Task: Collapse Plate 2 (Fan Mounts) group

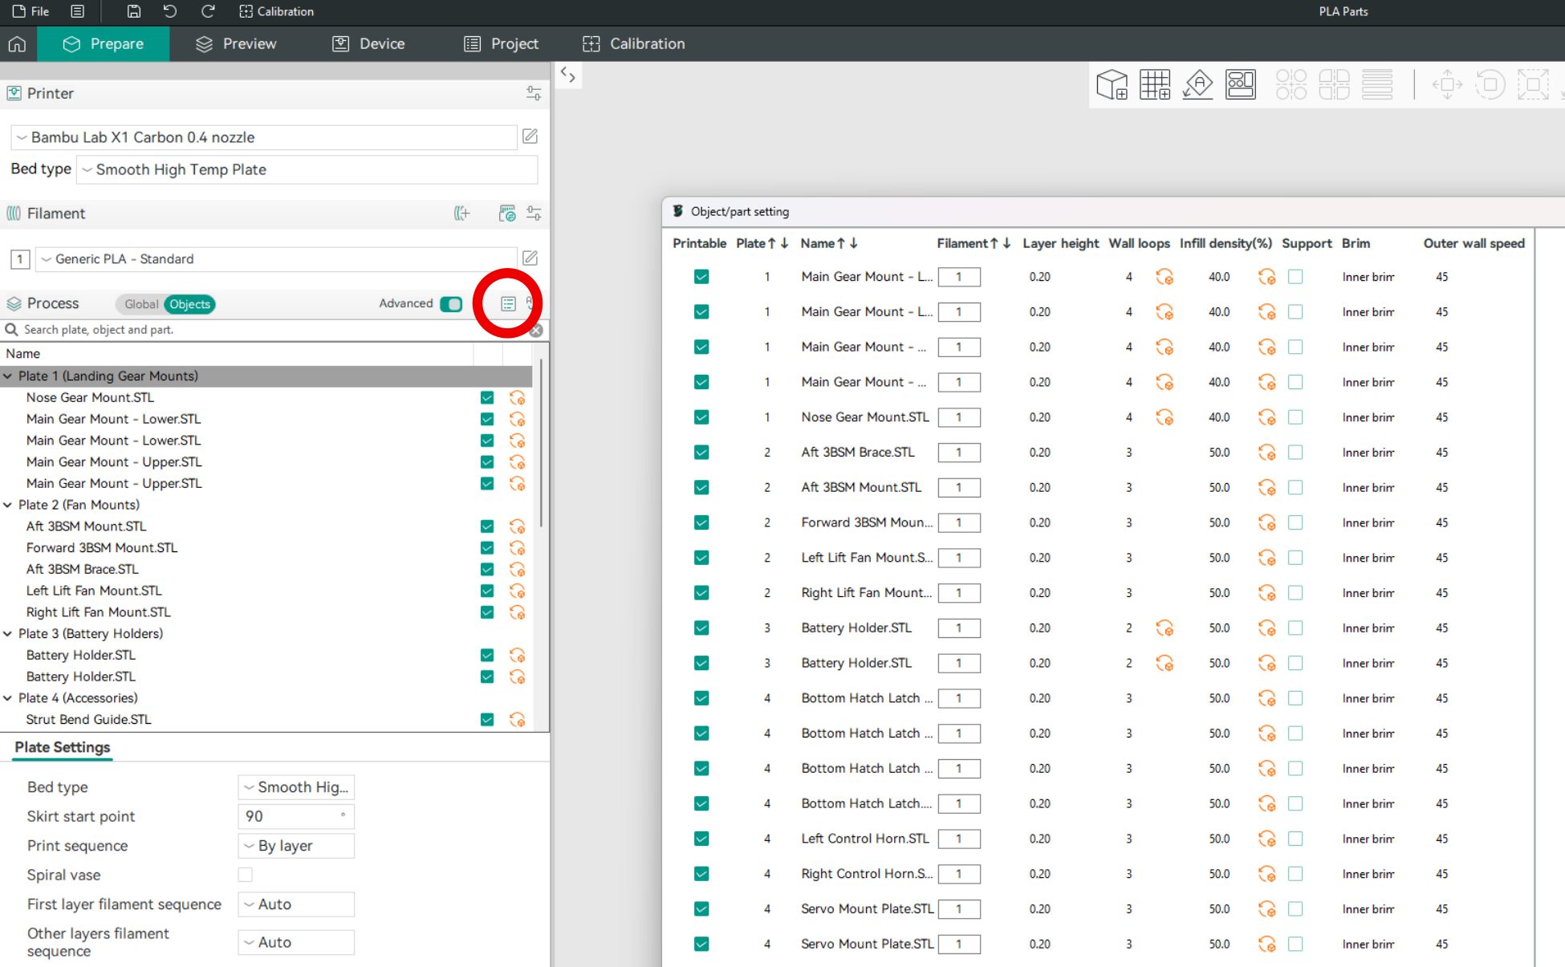Action: pyautogui.click(x=8, y=505)
